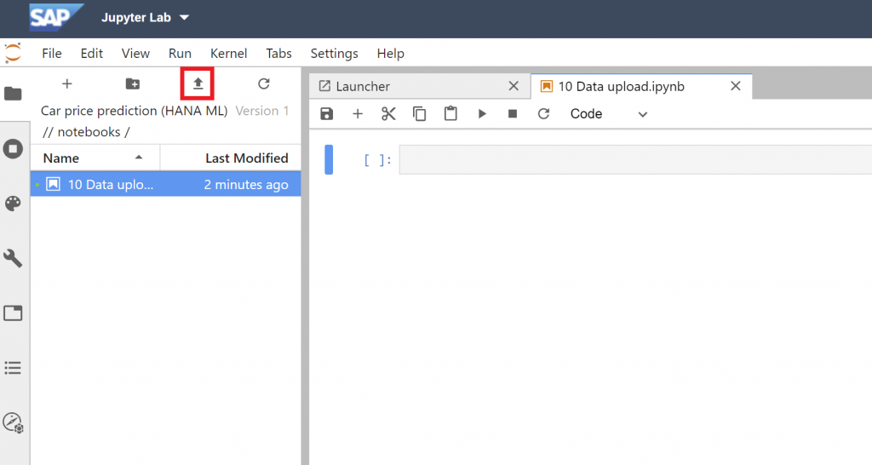Click inside the empty code cell input

tap(635, 159)
